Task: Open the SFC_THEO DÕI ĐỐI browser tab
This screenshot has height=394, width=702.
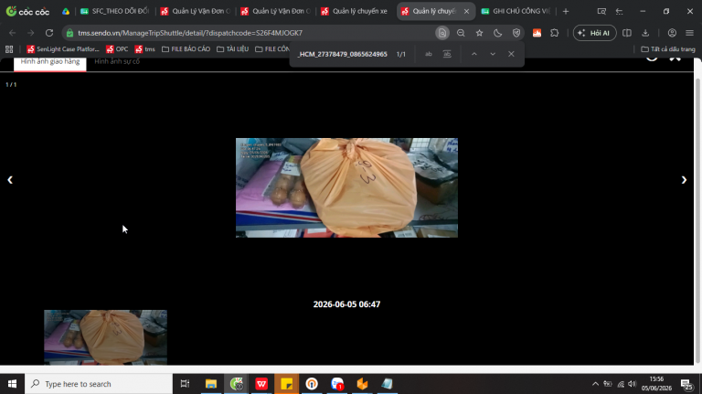Action: pos(114,11)
